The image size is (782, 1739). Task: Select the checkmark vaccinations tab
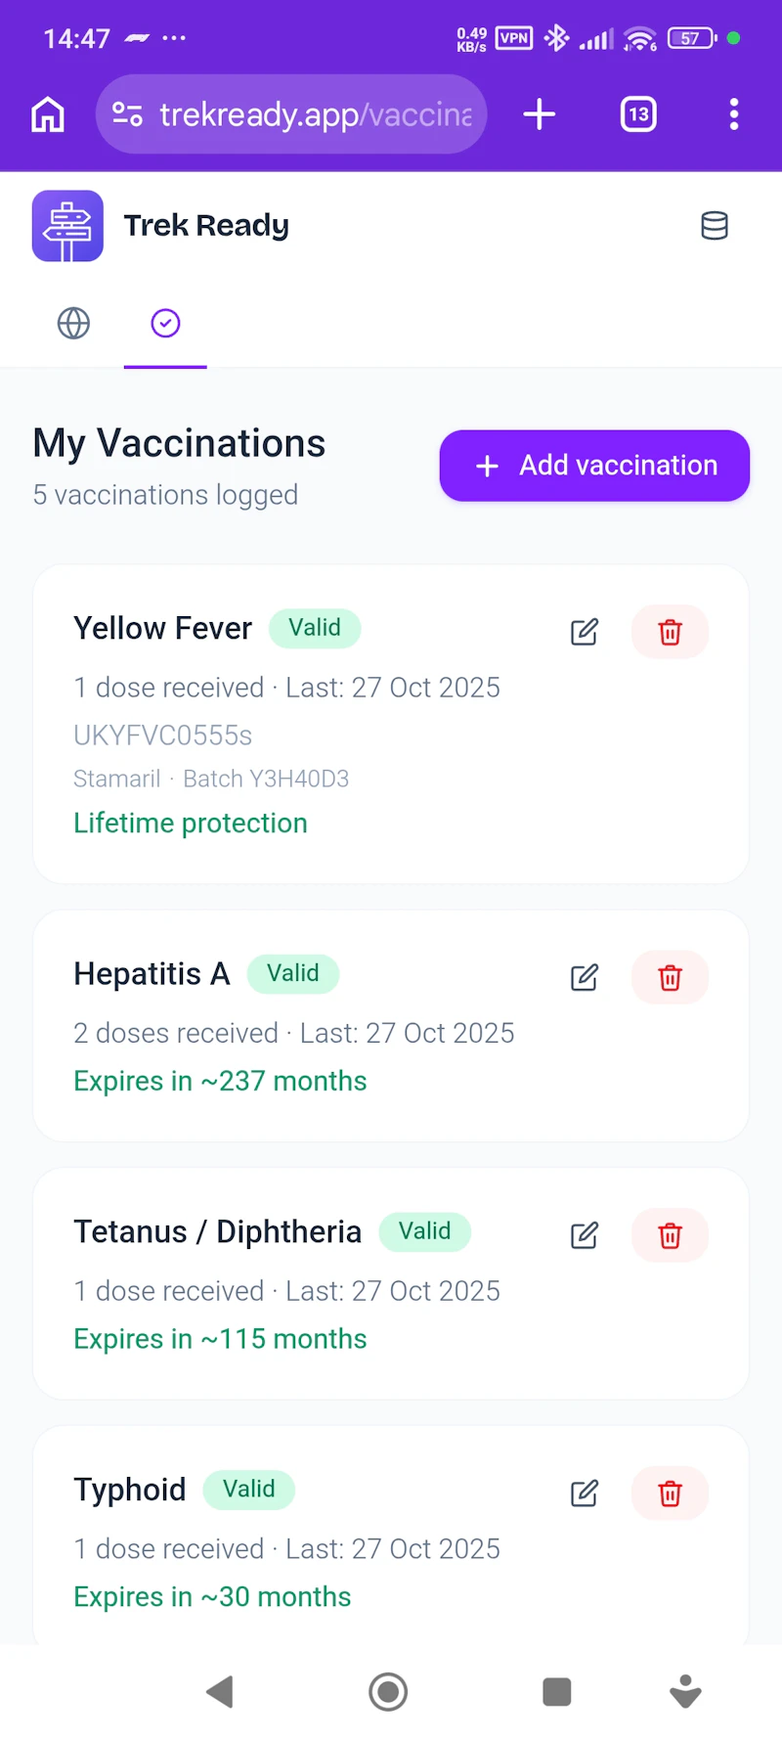(165, 323)
